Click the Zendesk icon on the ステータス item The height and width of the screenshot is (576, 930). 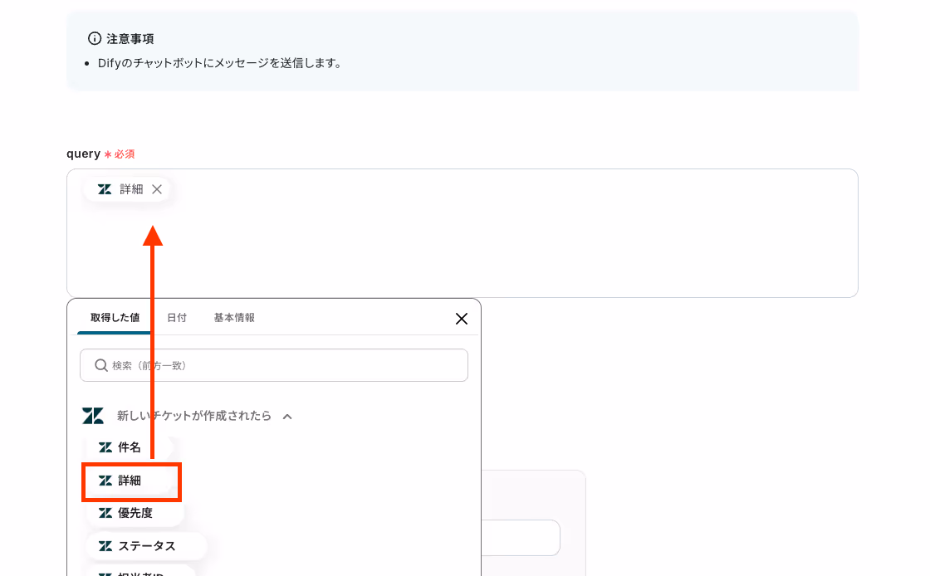pyautogui.click(x=105, y=546)
